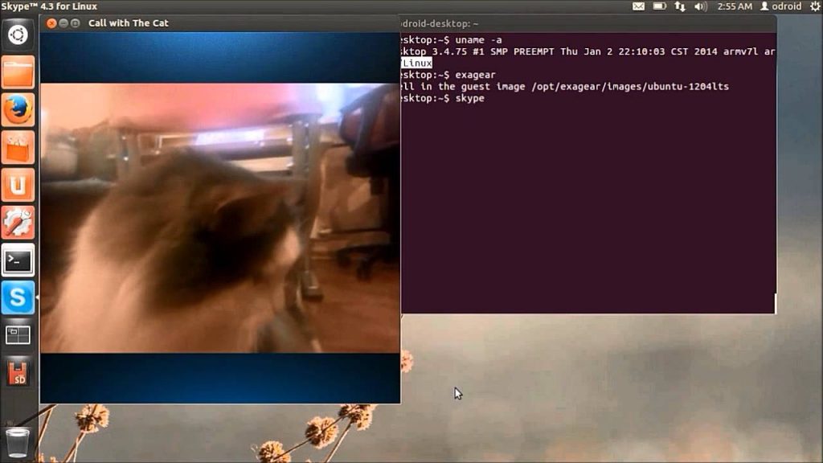Click the 'armv7l' text in terminal output

[x=740, y=51]
